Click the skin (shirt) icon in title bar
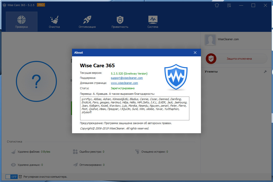The width and height of the screenshot is (273, 182). tap(217, 5)
